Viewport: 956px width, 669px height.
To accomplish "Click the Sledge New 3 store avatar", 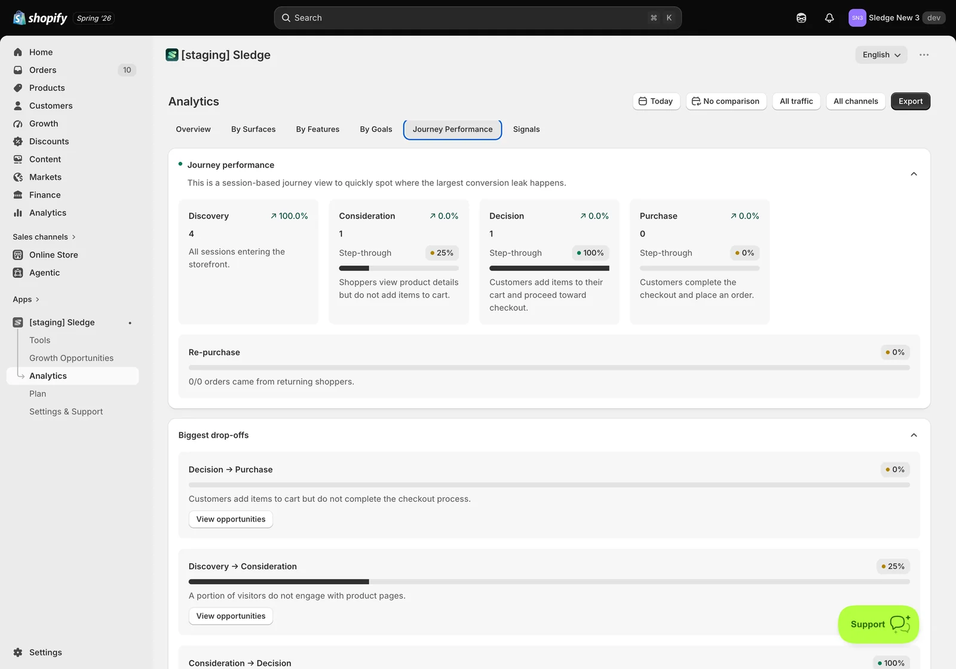I will 857,18.
